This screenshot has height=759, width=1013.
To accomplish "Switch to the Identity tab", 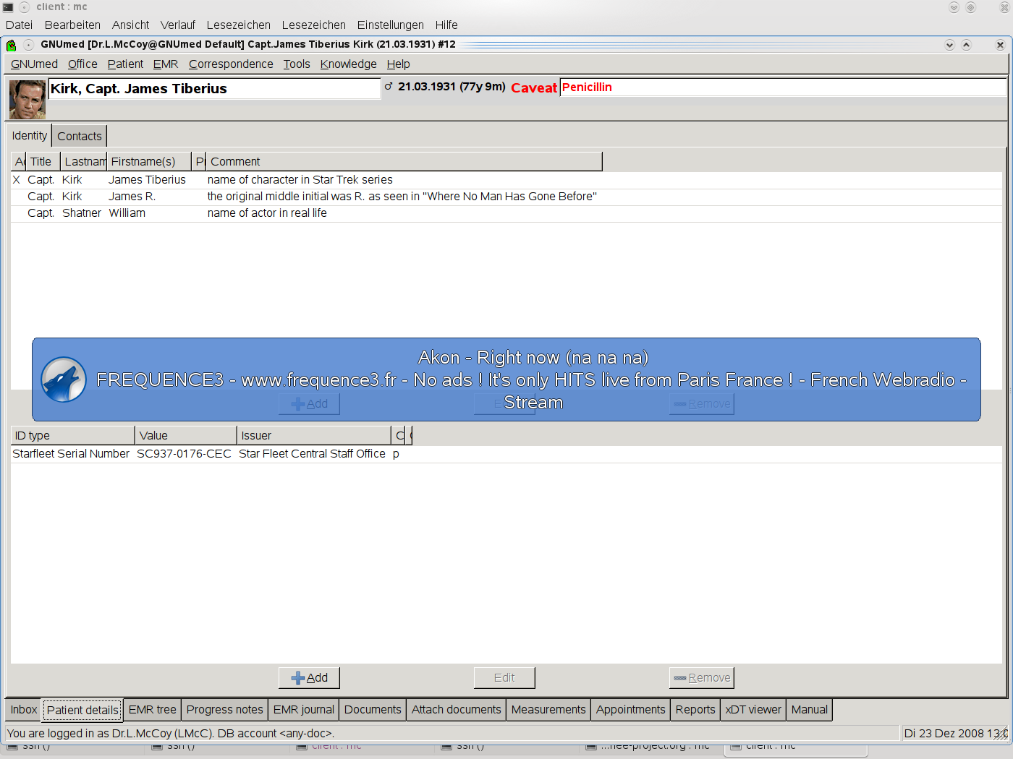I will click(29, 135).
